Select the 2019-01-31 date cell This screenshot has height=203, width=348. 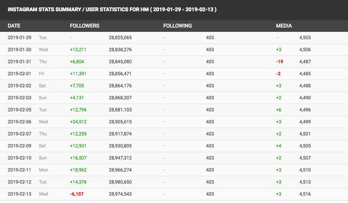click(20, 62)
